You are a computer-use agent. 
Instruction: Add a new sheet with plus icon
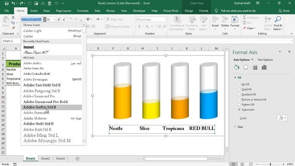77,159
